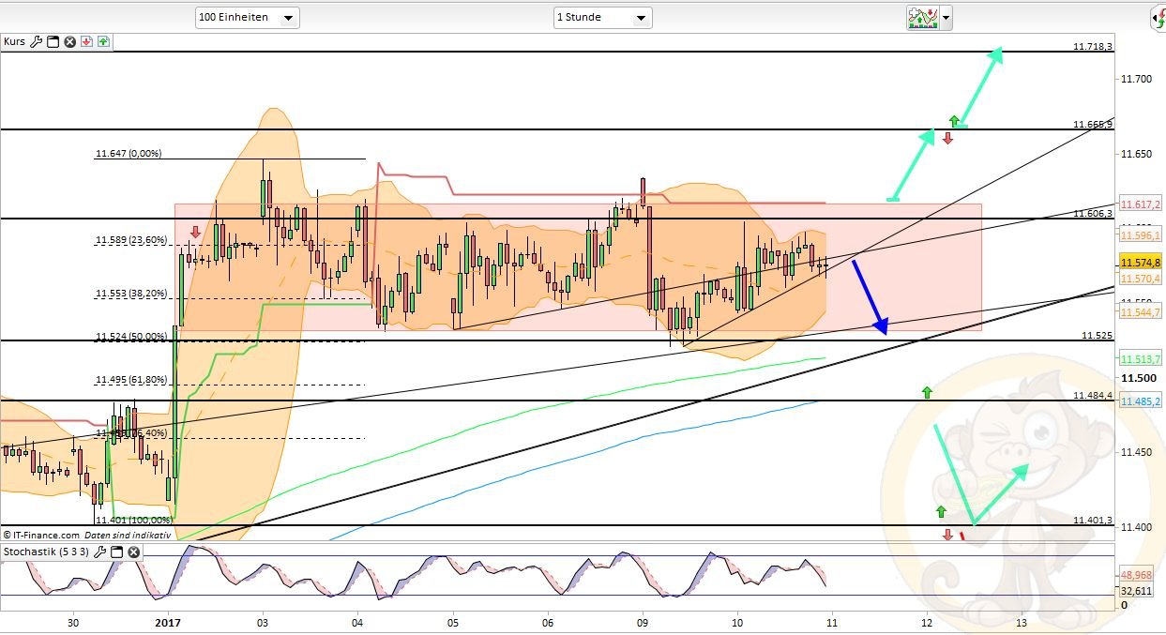Select the blue downward arrow drawing
The image size is (1166, 635).
869,295
